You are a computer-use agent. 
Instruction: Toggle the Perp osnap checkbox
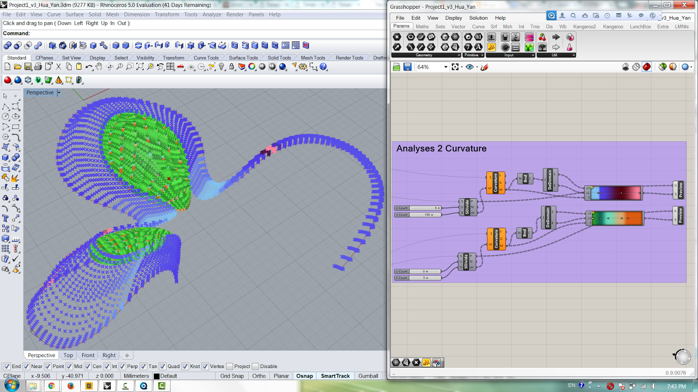(x=123, y=366)
